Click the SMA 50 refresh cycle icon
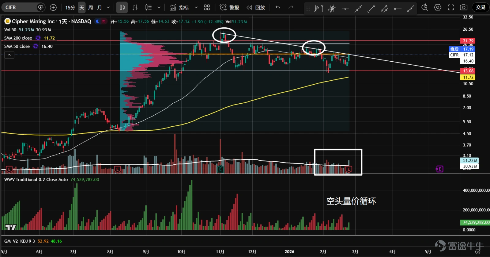The width and height of the screenshot is (490, 257). coord(36,46)
